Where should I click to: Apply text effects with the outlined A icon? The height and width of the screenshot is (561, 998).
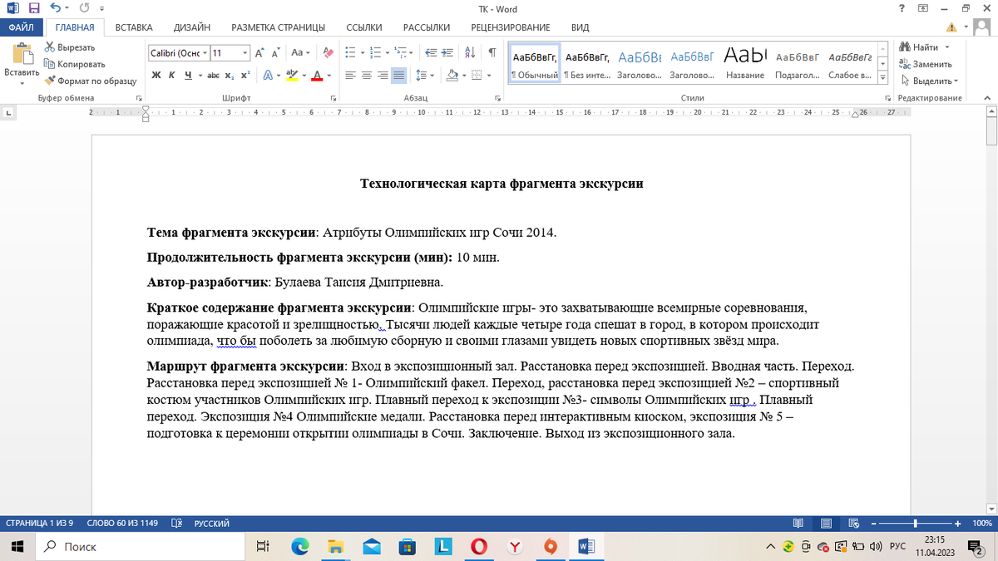pos(269,75)
